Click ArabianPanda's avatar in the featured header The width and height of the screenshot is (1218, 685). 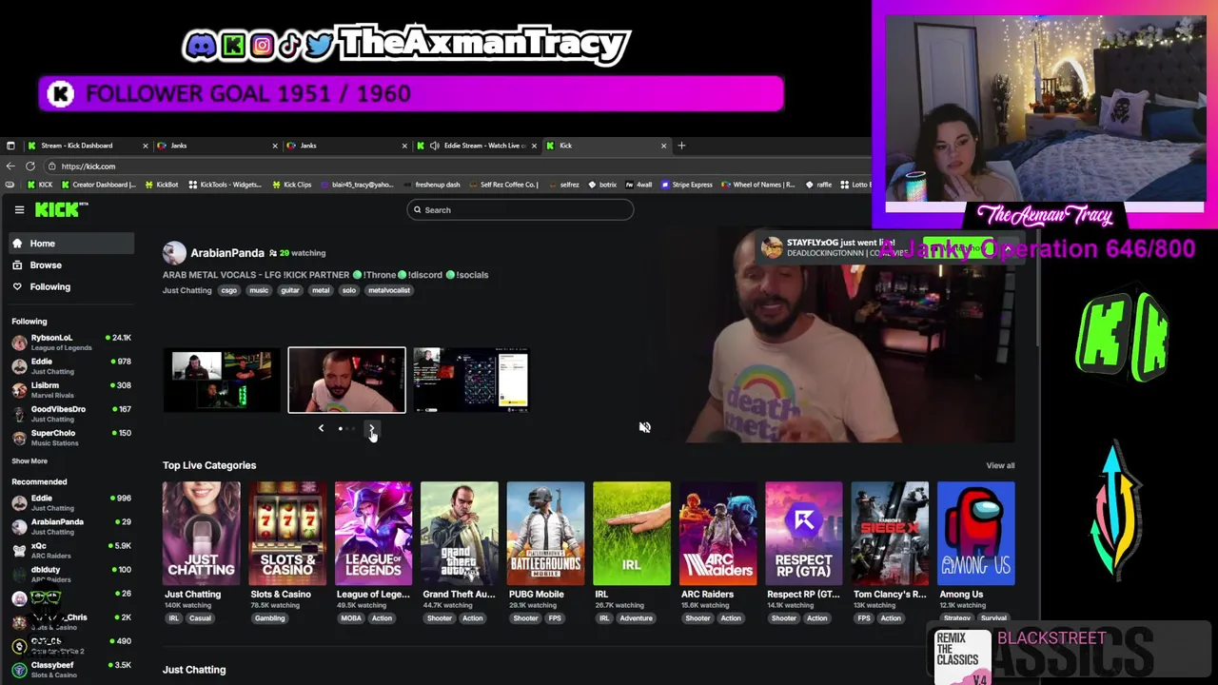[174, 253]
